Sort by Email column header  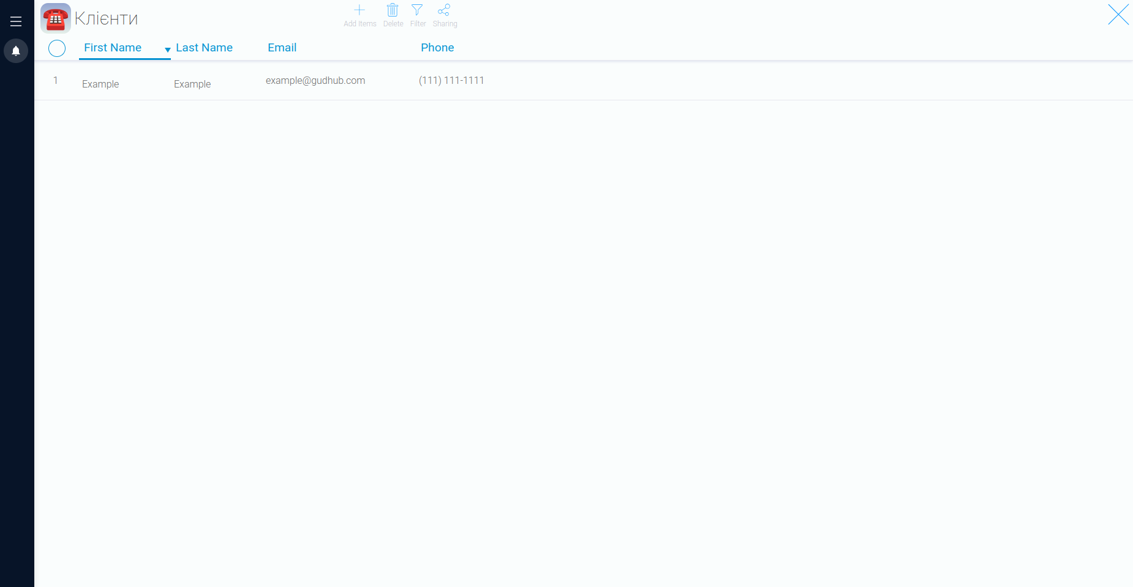click(x=282, y=48)
